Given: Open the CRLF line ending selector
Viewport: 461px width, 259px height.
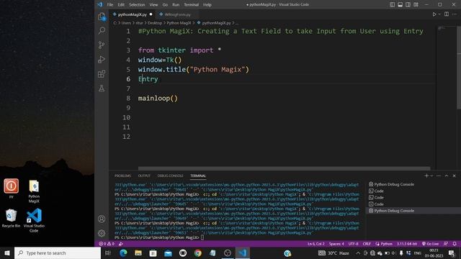Looking at the screenshot, I should (367, 244).
